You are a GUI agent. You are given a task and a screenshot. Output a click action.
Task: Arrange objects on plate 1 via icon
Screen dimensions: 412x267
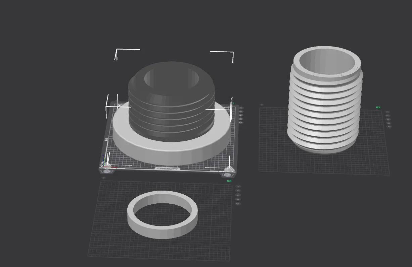(241, 115)
